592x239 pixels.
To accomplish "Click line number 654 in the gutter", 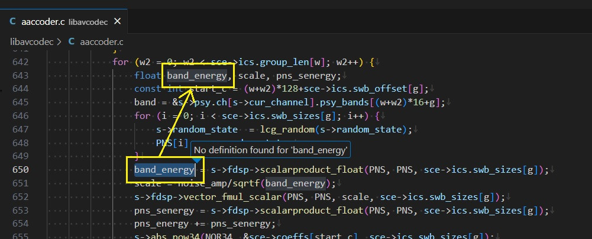I will [20, 224].
